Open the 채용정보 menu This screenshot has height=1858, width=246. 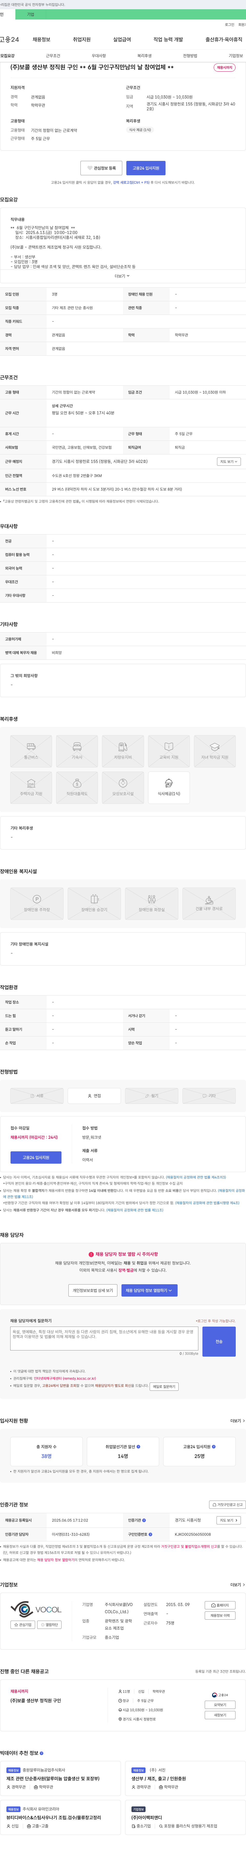41,40
